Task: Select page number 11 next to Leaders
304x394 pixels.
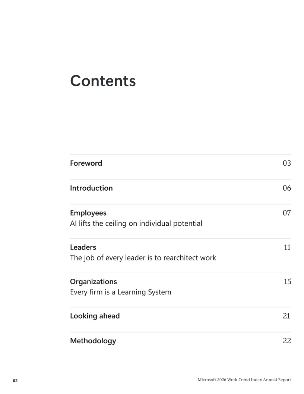Action: click(287, 247)
